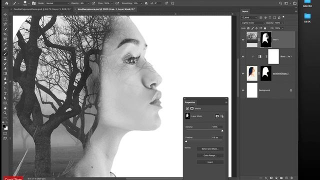Open the Smoothing dropdown arrow
320x180 pixels.
(x=141, y=3)
